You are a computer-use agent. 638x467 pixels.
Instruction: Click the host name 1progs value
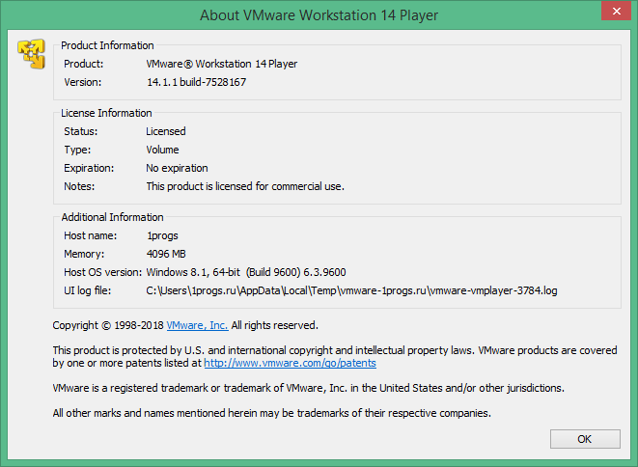pos(162,235)
